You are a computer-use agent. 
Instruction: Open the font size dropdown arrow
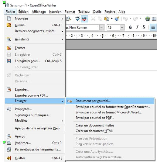pyautogui.click(x=122, y=27)
